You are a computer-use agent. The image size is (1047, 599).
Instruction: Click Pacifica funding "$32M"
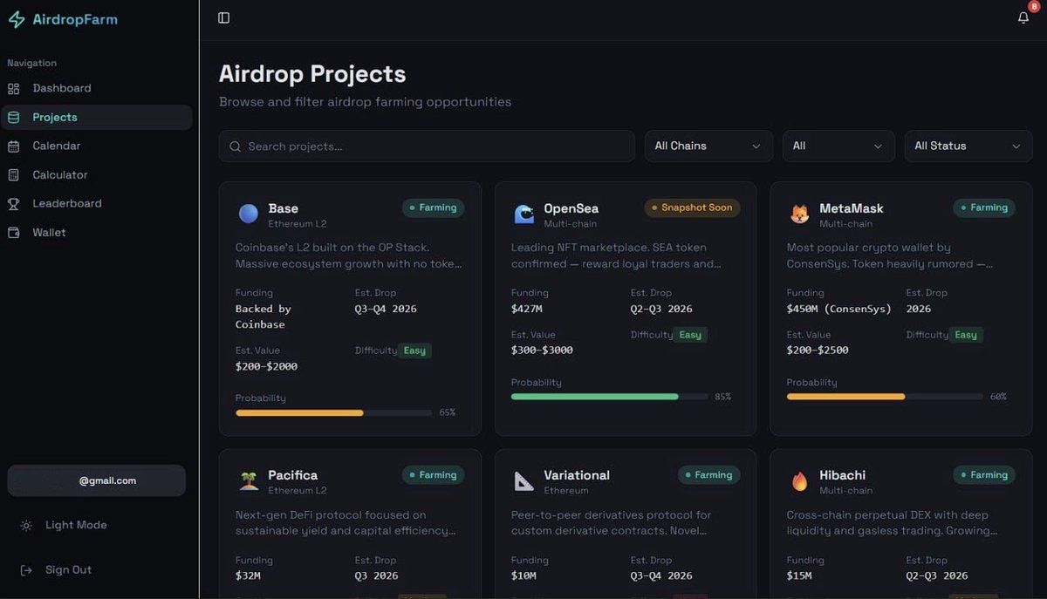tap(248, 575)
